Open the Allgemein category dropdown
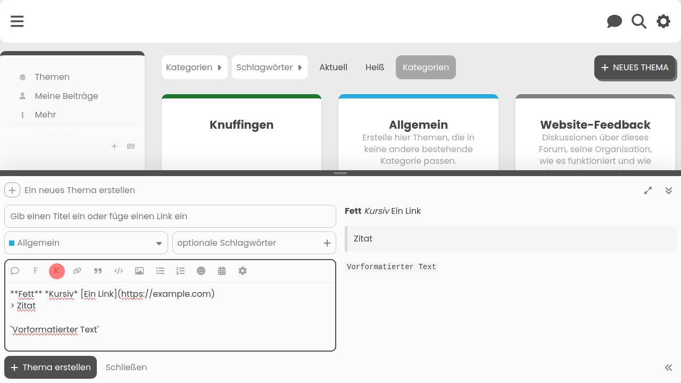The height and width of the screenshot is (383, 681). [86, 243]
